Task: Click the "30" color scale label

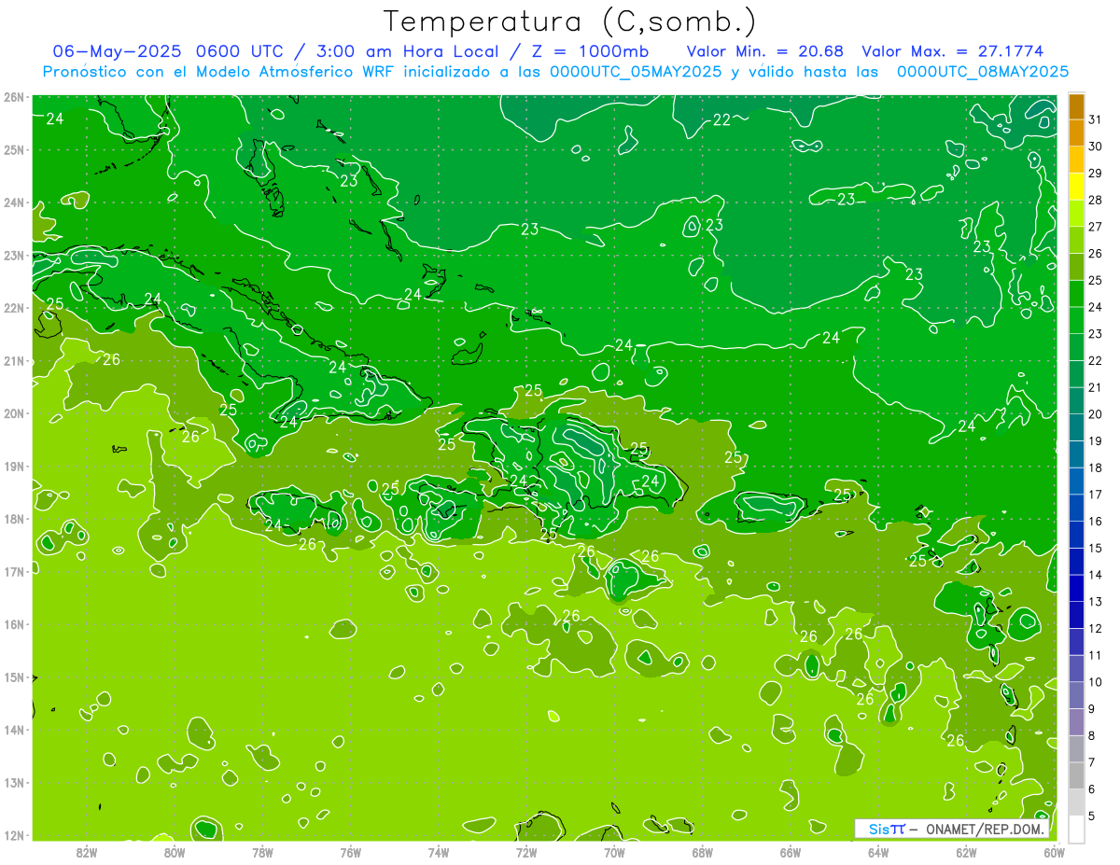Action: point(1095,146)
